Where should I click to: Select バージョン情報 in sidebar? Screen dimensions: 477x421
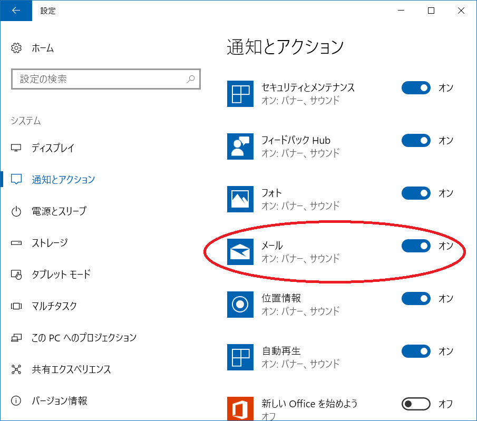click(x=60, y=401)
